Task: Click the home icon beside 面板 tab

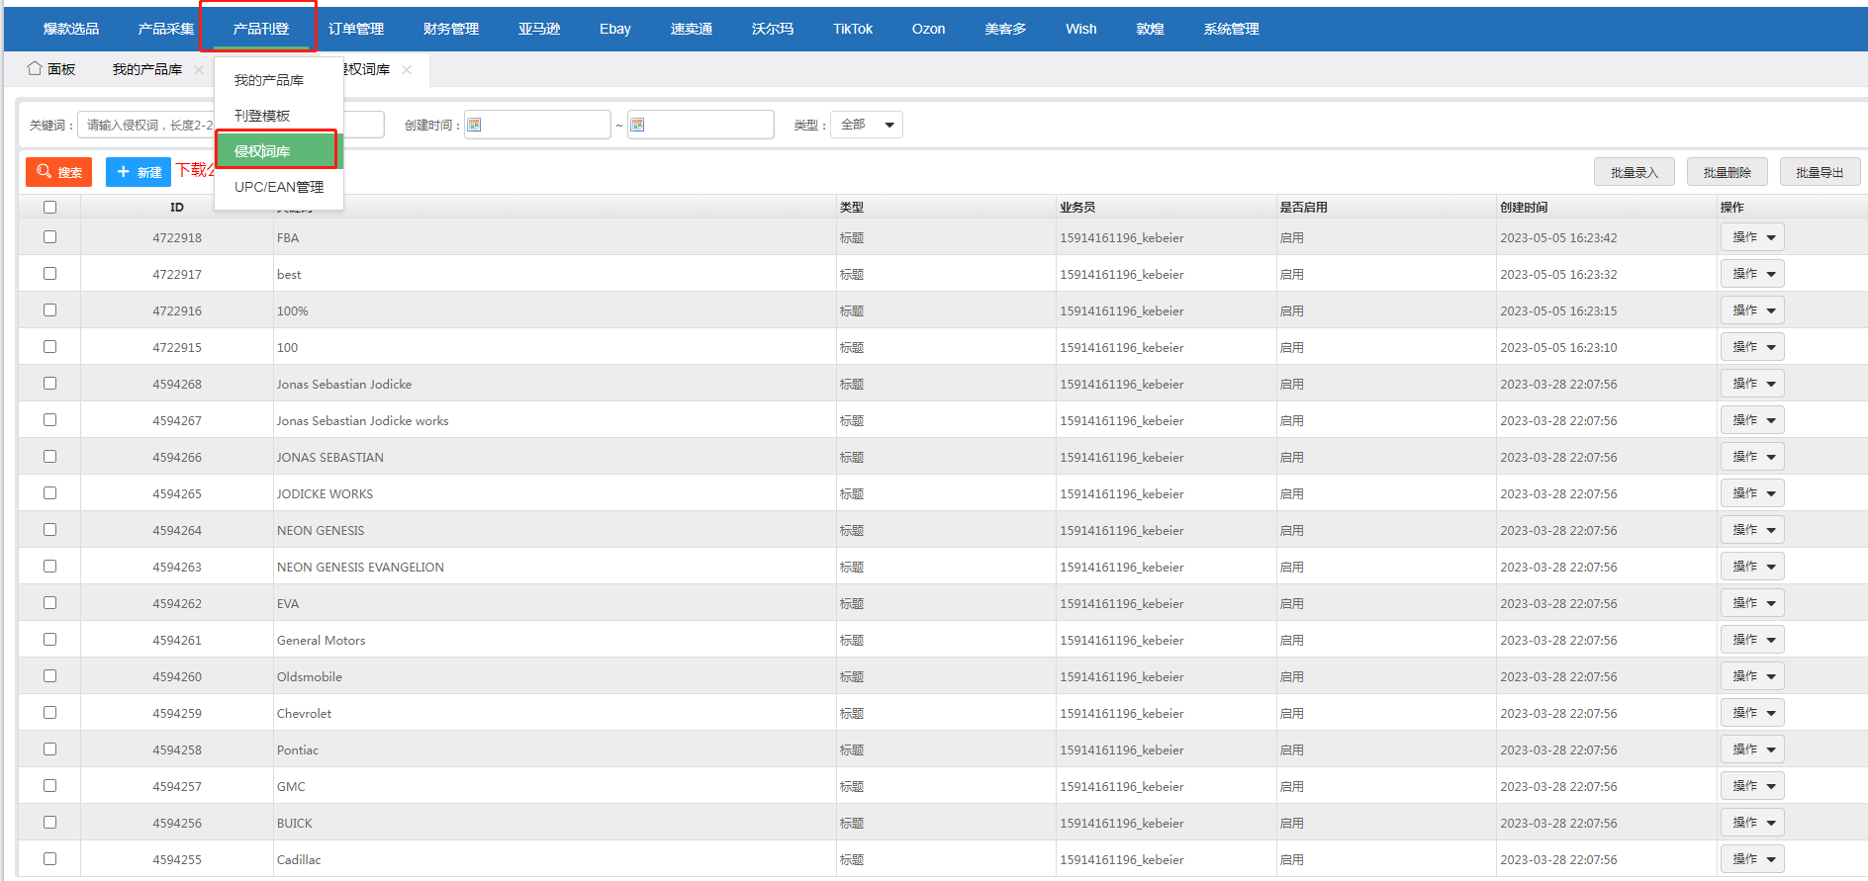Action: pyautogui.click(x=35, y=68)
